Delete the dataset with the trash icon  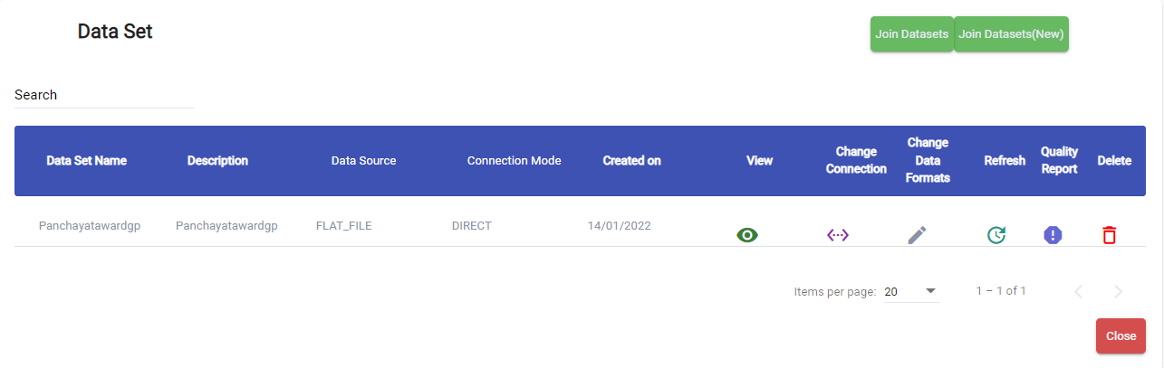1109,235
